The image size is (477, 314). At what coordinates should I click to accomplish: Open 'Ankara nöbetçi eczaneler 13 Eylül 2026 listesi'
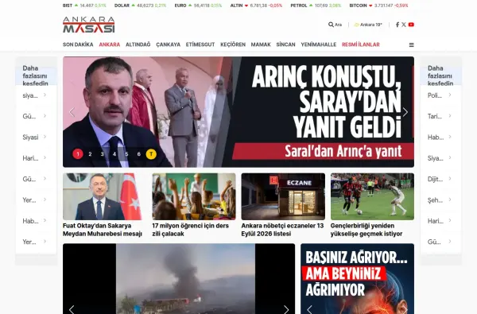(282, 230)
